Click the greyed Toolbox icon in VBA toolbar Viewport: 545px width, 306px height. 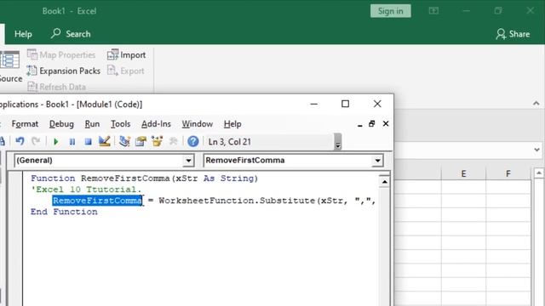click(x=173, y=141)
